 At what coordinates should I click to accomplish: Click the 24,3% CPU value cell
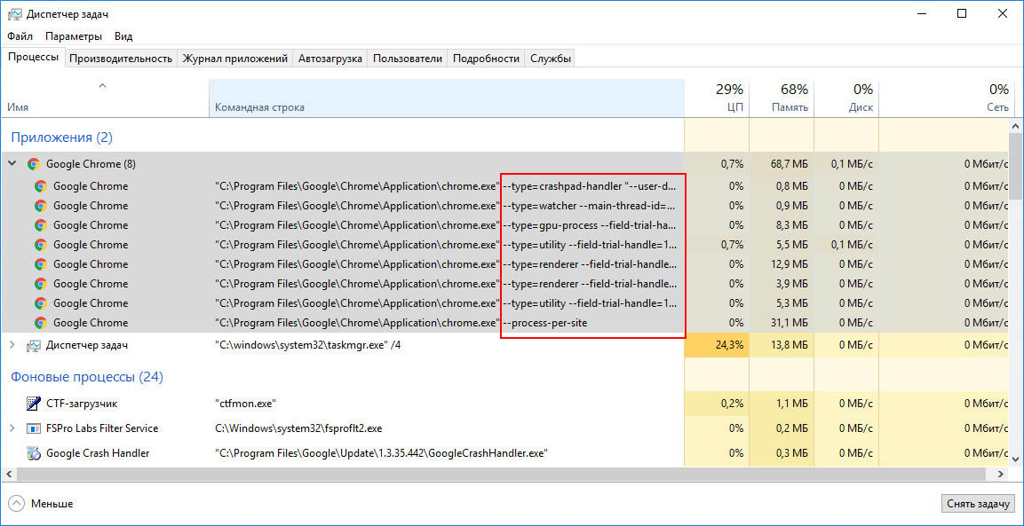(717, 345)
